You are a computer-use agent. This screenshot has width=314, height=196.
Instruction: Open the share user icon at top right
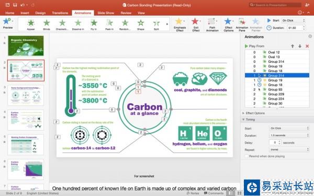point(307,5)
